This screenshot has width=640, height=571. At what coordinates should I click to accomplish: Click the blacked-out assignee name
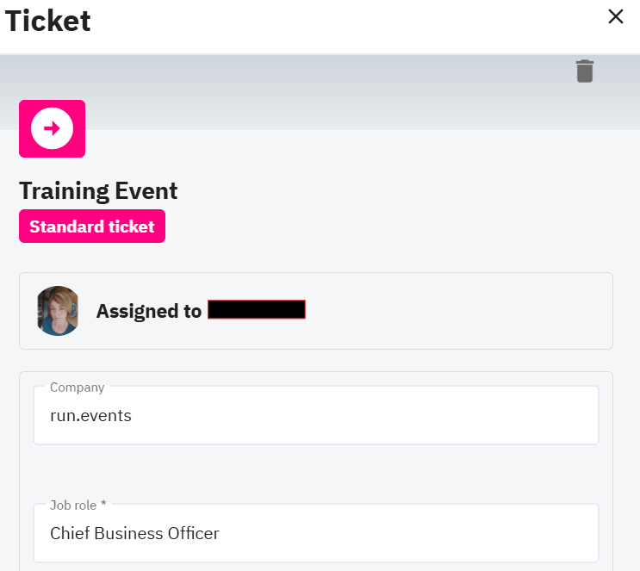tap(257, 310)
